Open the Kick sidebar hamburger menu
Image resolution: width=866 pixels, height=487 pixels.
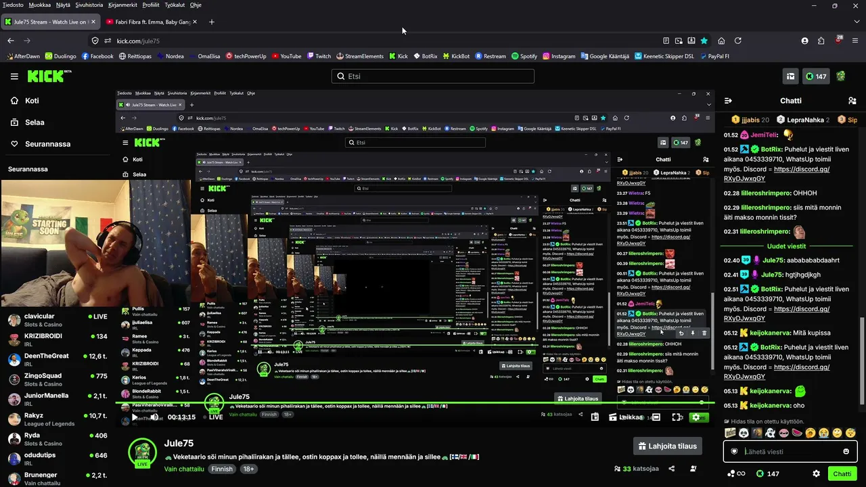click(x=14, y=76)
